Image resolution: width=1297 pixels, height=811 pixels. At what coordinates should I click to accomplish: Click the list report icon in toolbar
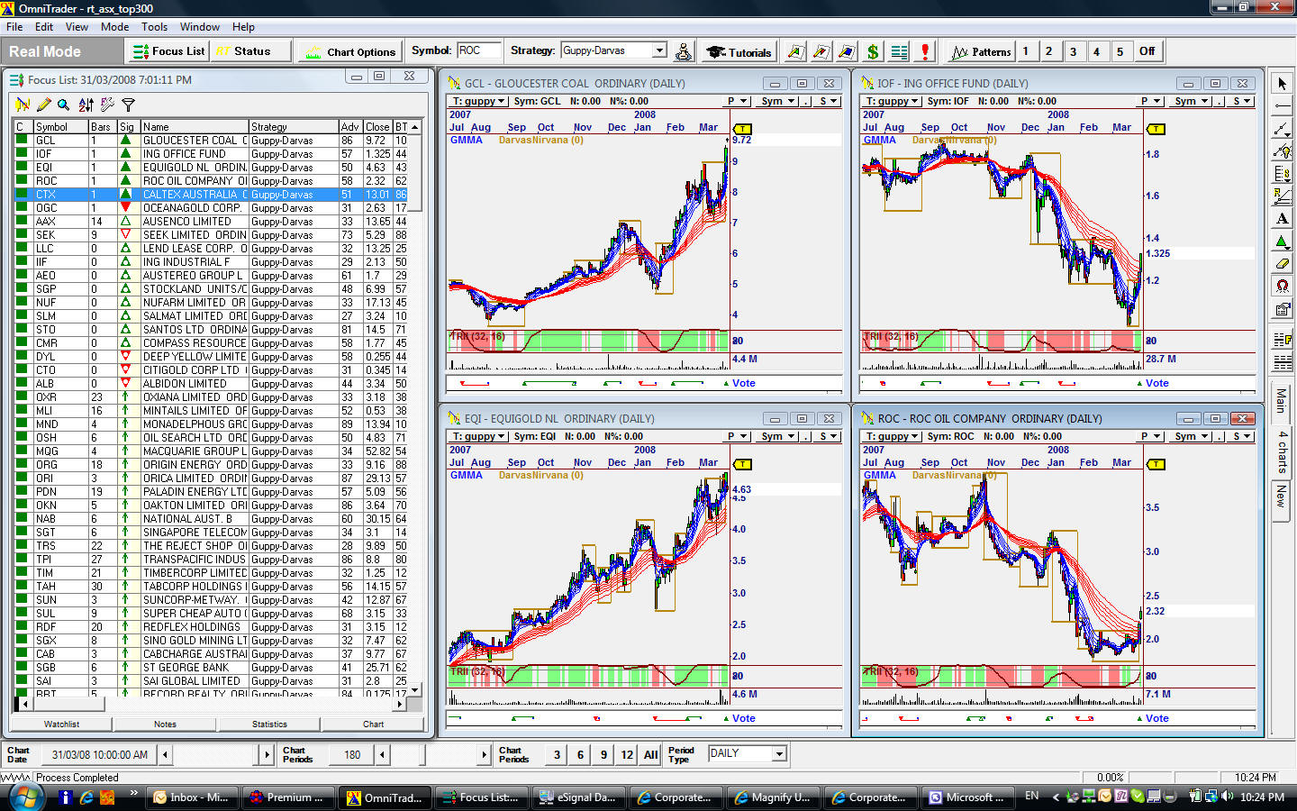[x=899, y=51]
